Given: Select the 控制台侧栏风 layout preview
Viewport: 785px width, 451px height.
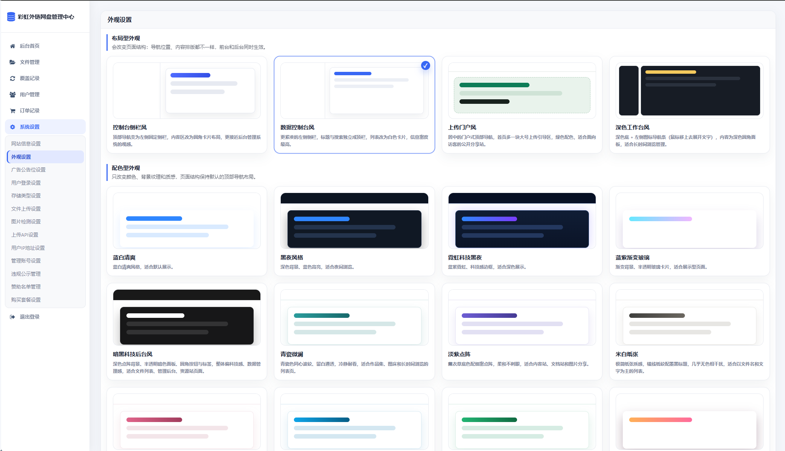Looking at the screenshot, I should pos(187,91).
